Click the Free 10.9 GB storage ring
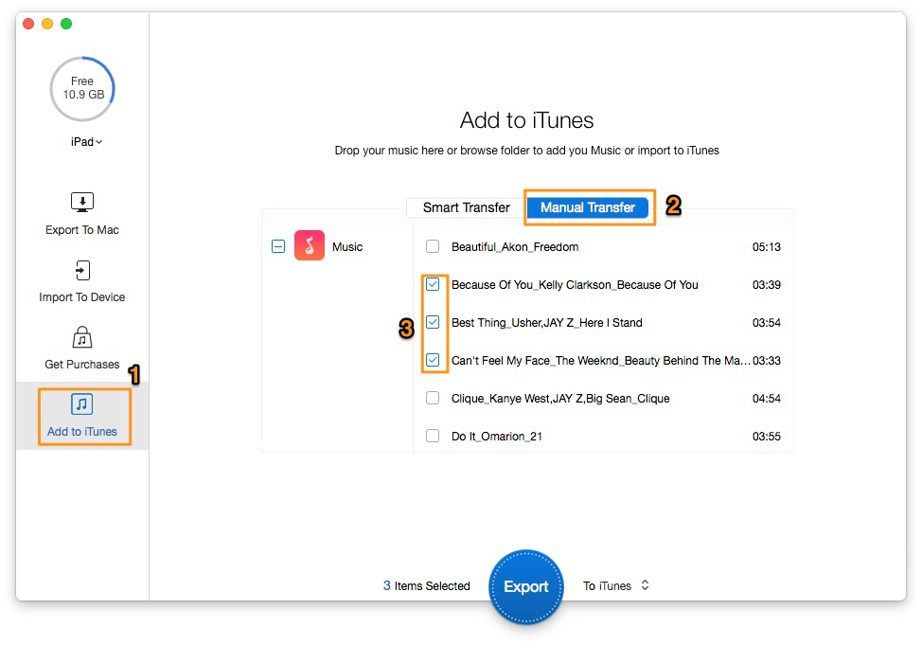 click(x=82, y=88)
